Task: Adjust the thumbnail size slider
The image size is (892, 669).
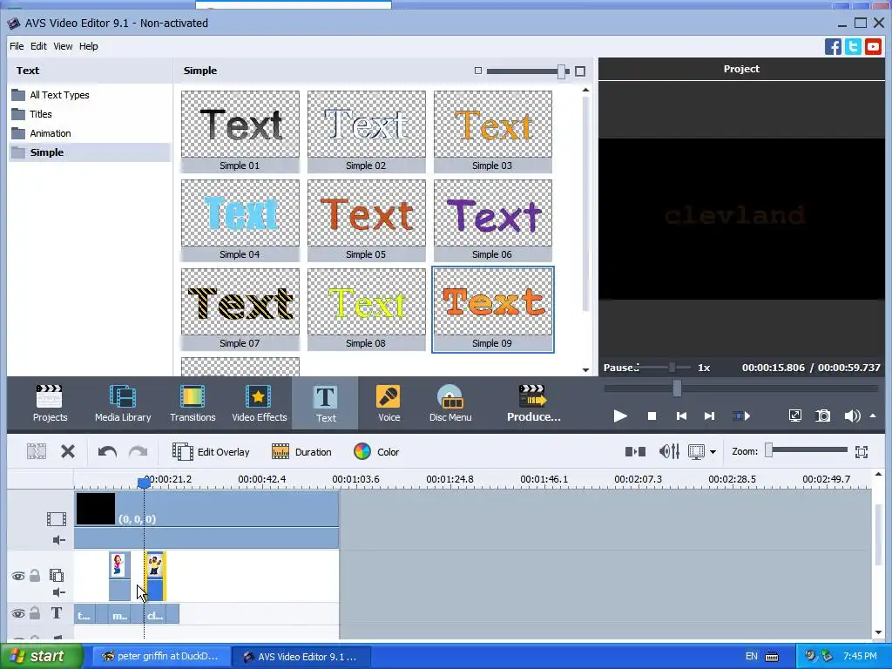Action: [562, 71]
